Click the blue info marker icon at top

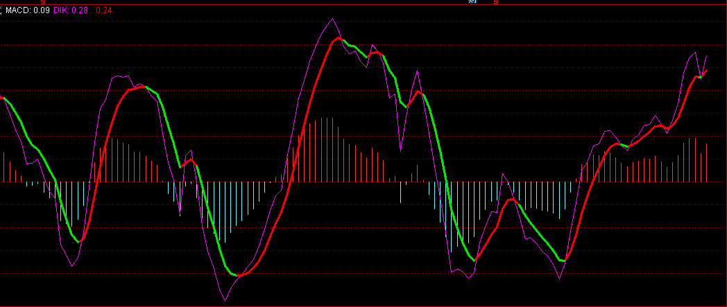(472, 2)
